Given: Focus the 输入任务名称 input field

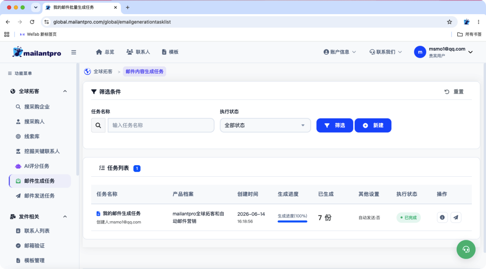Looking at the screenshot, I should pos(161,125).
